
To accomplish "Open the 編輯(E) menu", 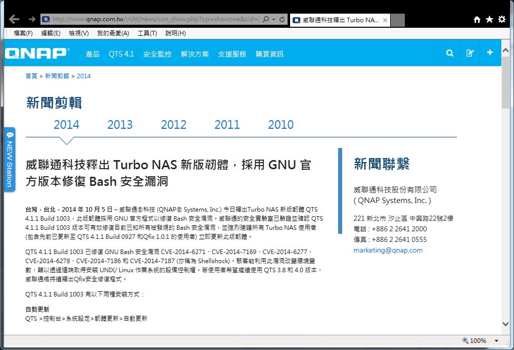I will point(51,33).
